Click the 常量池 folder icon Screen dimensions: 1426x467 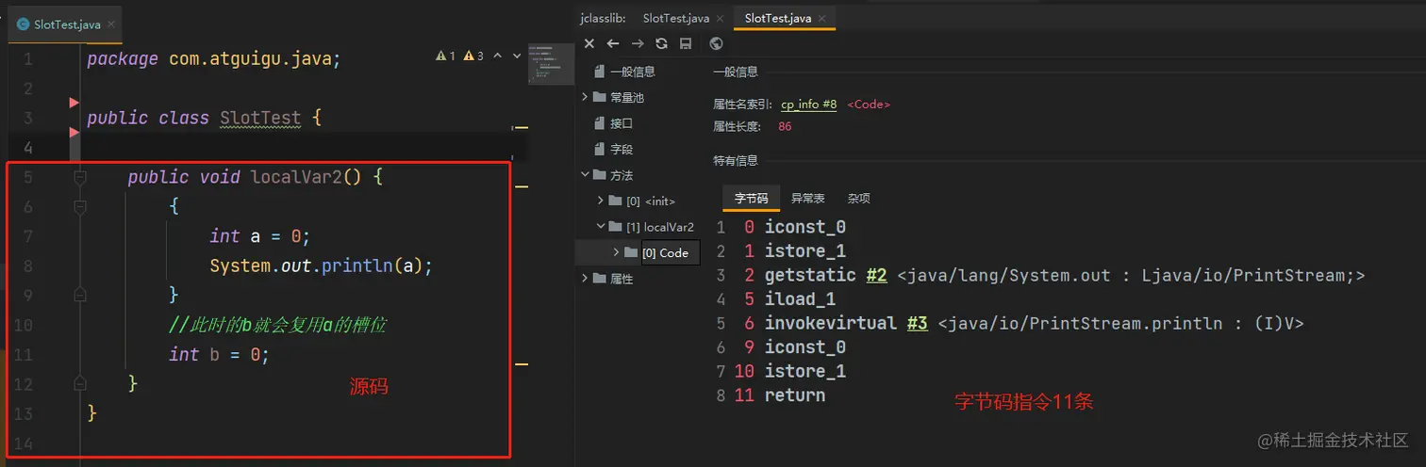600,97
